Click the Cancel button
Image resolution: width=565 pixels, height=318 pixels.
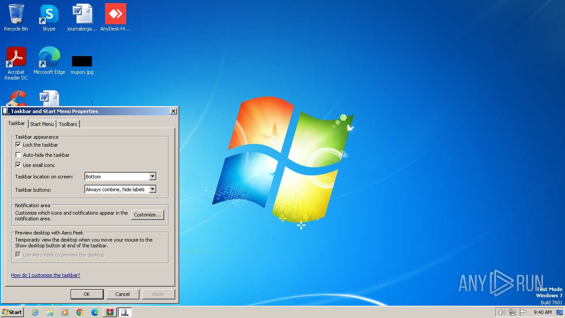pyautogui.click(x=123, y=294)
